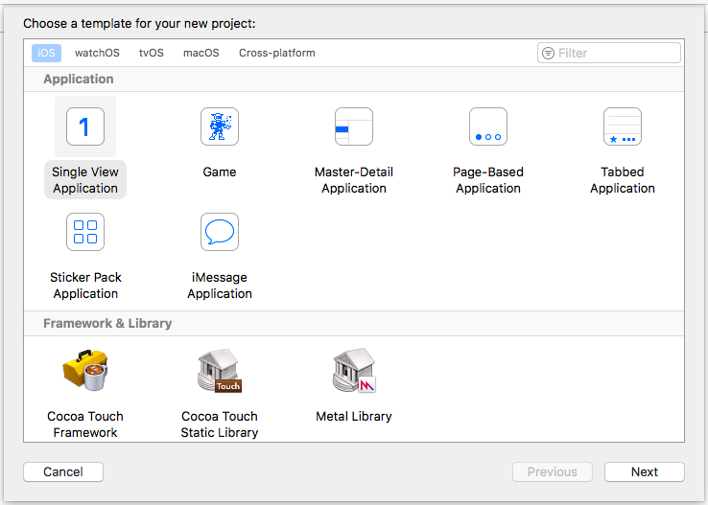Viewport: 708px width, 505px height.
Task: Switch to the iOS platform tab
Action: 46,53
